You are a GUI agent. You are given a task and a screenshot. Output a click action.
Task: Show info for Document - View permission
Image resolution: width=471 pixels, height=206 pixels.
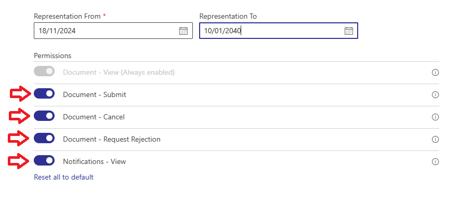click(435, 72)
